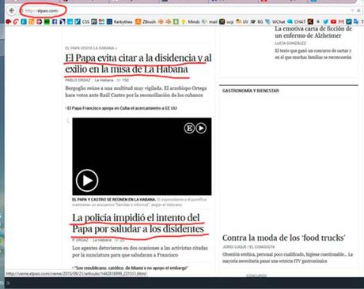The height and width of the screenshot is (289, 364).
Task: Open the ZBrush bookmark
Action: coord(146,21)
